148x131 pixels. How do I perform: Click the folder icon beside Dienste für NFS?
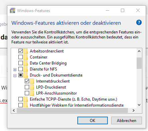click(25, 69)
